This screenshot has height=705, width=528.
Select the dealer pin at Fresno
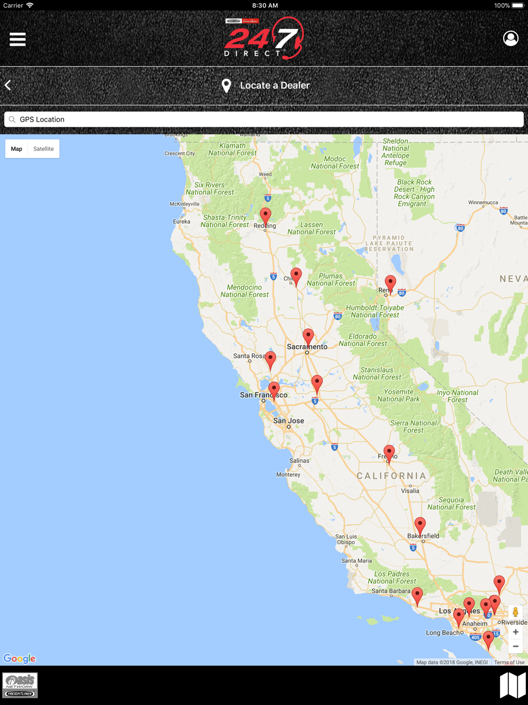click(389, 454)
